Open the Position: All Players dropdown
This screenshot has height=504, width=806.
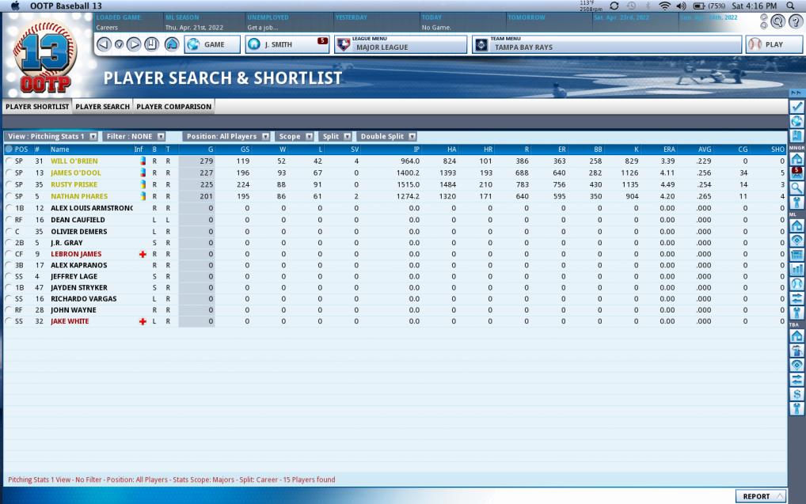coord(227,136)
